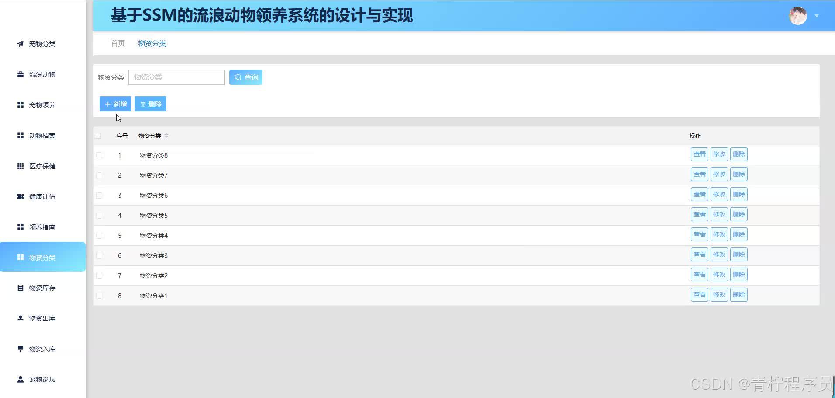The image size is (835, 398).
Task: Check the box for 物资分类6 row
Action: click(99, 196)
